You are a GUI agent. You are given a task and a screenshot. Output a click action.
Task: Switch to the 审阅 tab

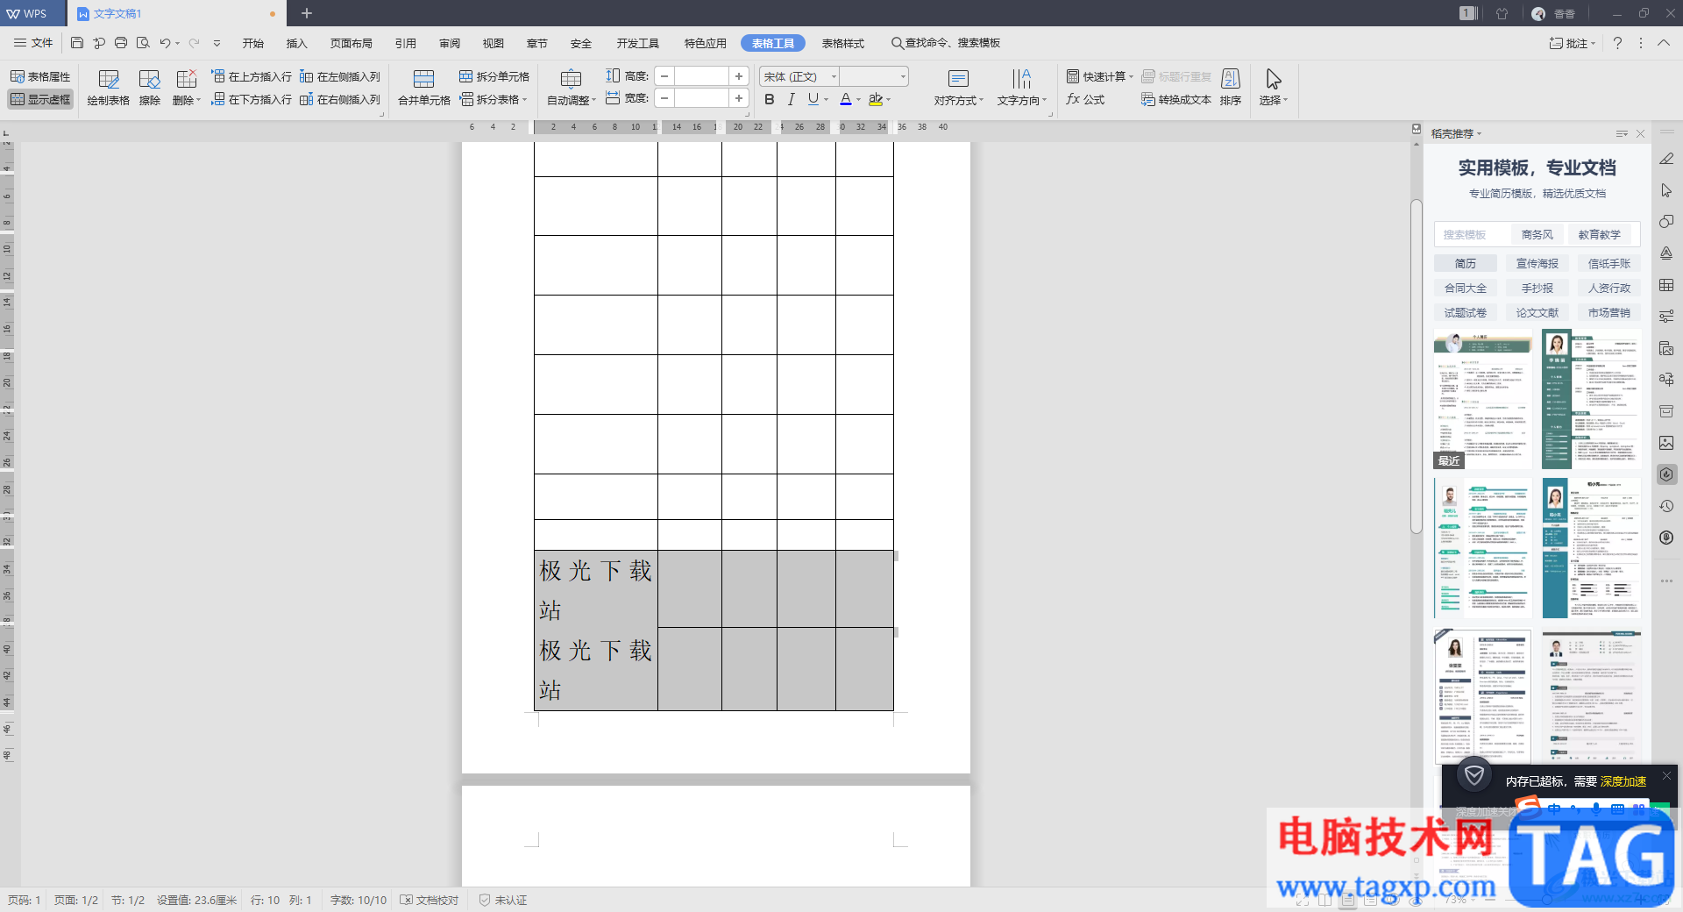coord(450,43)
